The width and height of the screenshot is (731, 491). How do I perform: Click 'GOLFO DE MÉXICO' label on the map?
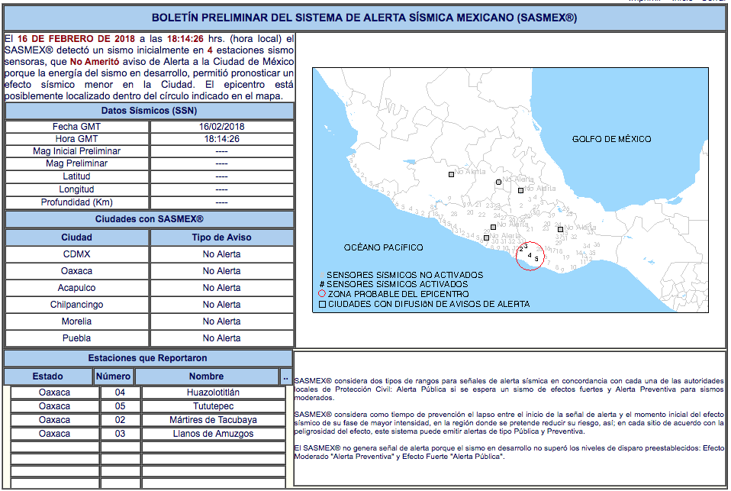611,139
